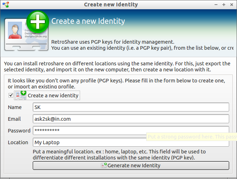Click the Location input field
This screenshot has width=237, height=179.
coord(131,142)
